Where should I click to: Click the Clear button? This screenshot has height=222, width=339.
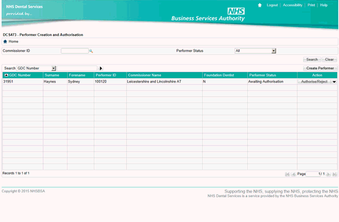(x=329, y=59)
